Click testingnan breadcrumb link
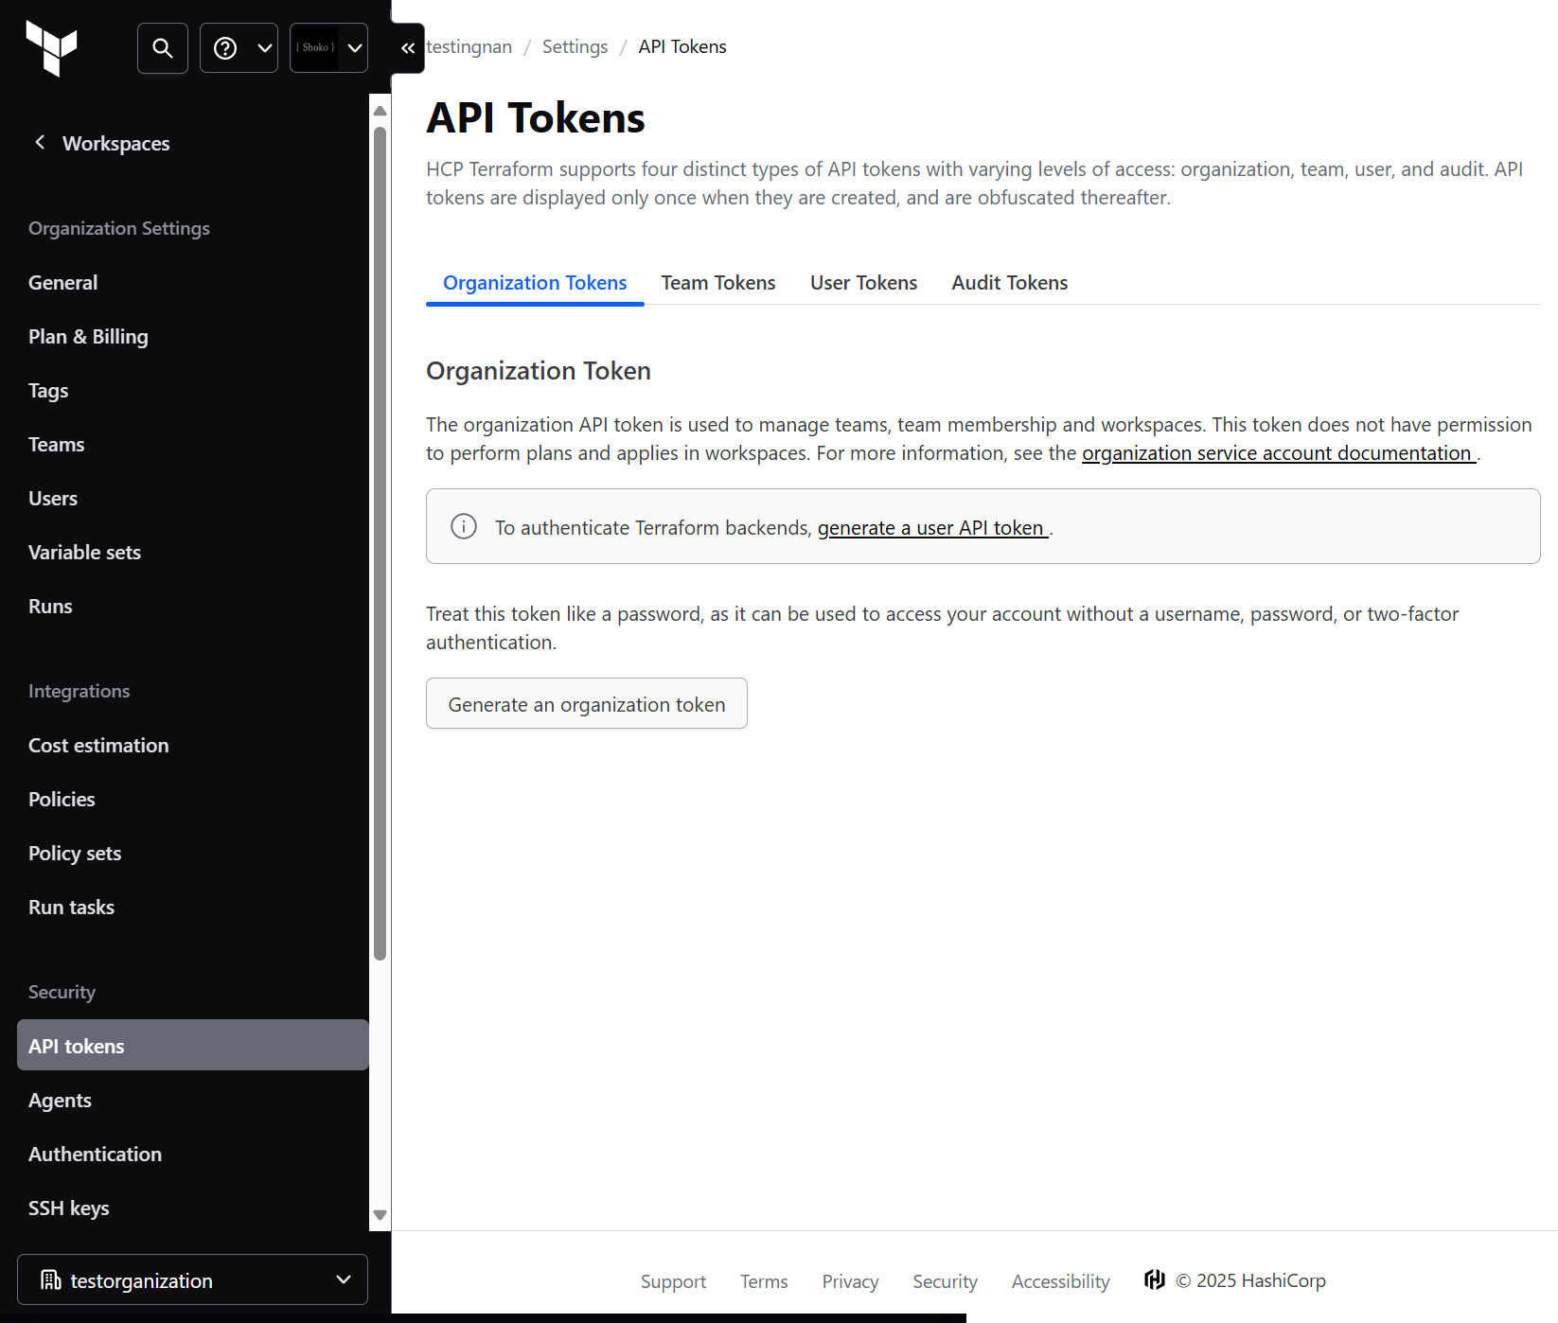The image size is (1558, 1323). tap(469, 47)
